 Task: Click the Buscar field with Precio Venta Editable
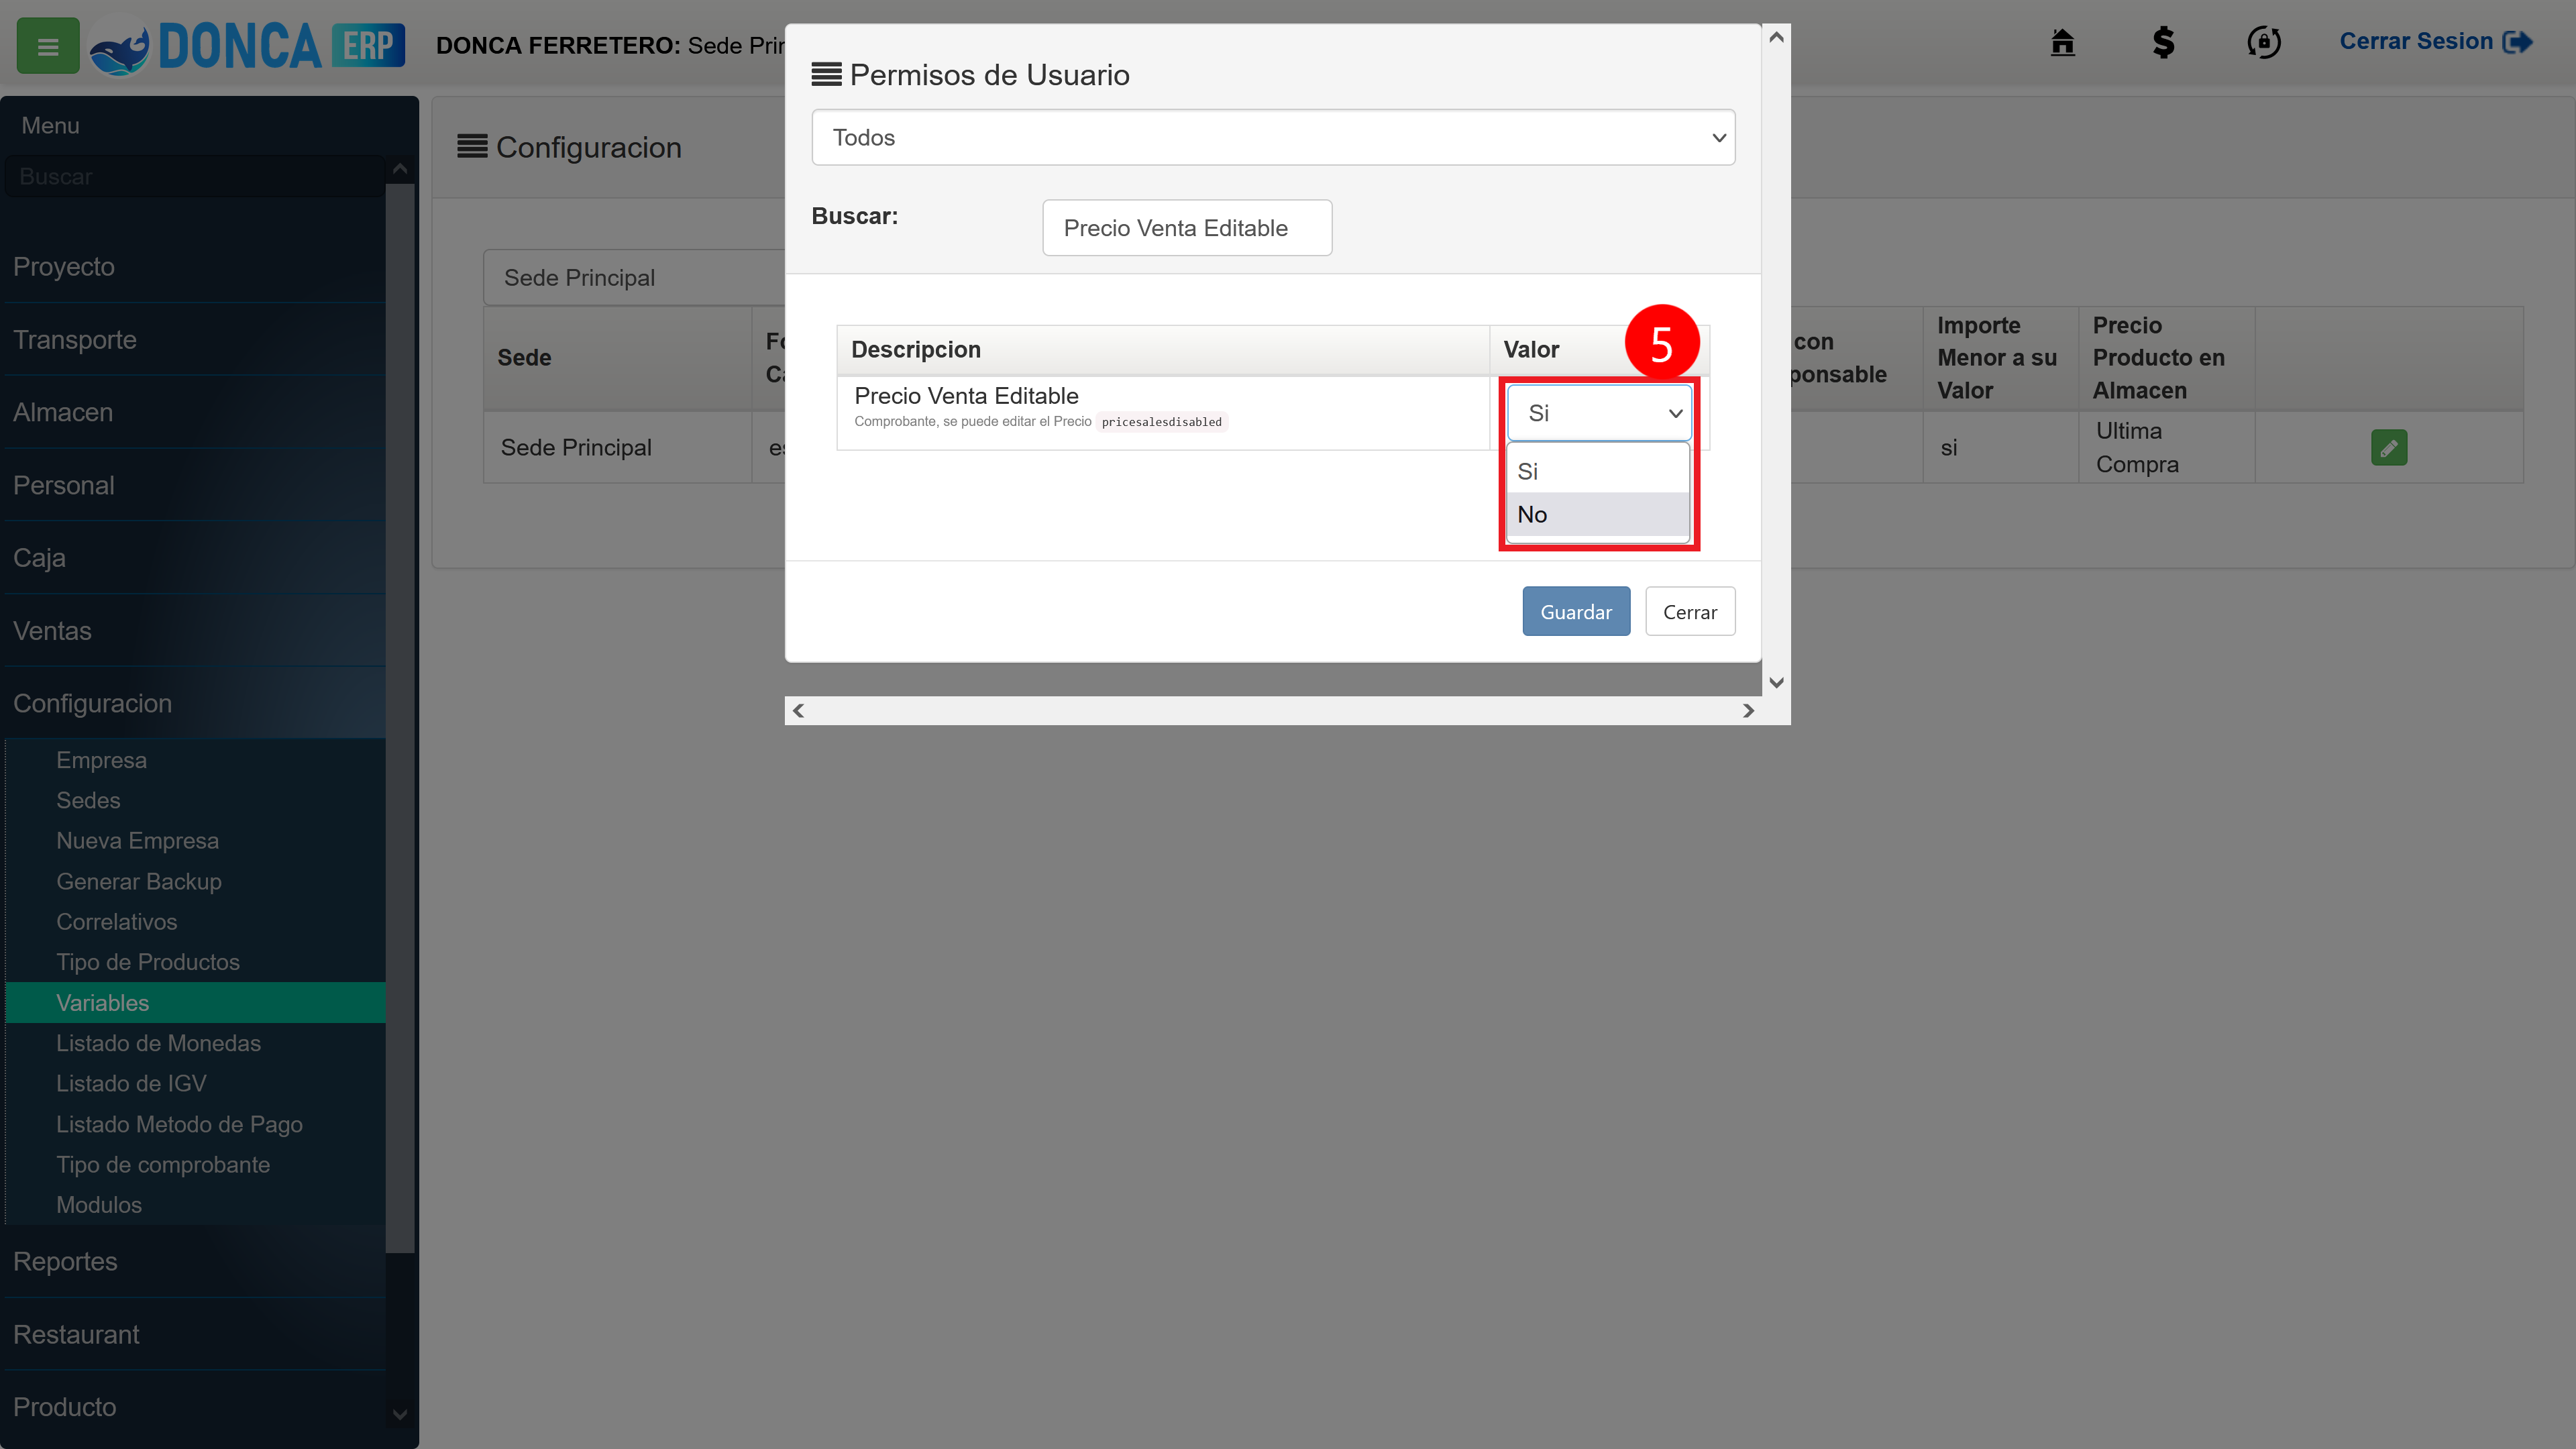click(1187, 228)
